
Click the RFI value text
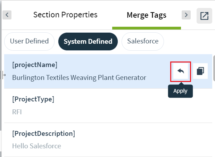(17, 112)
